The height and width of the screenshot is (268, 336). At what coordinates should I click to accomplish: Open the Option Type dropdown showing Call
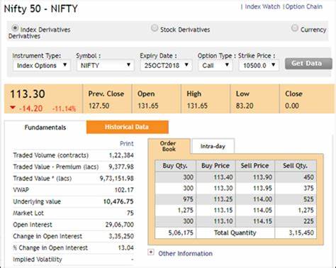coord(215,65)
